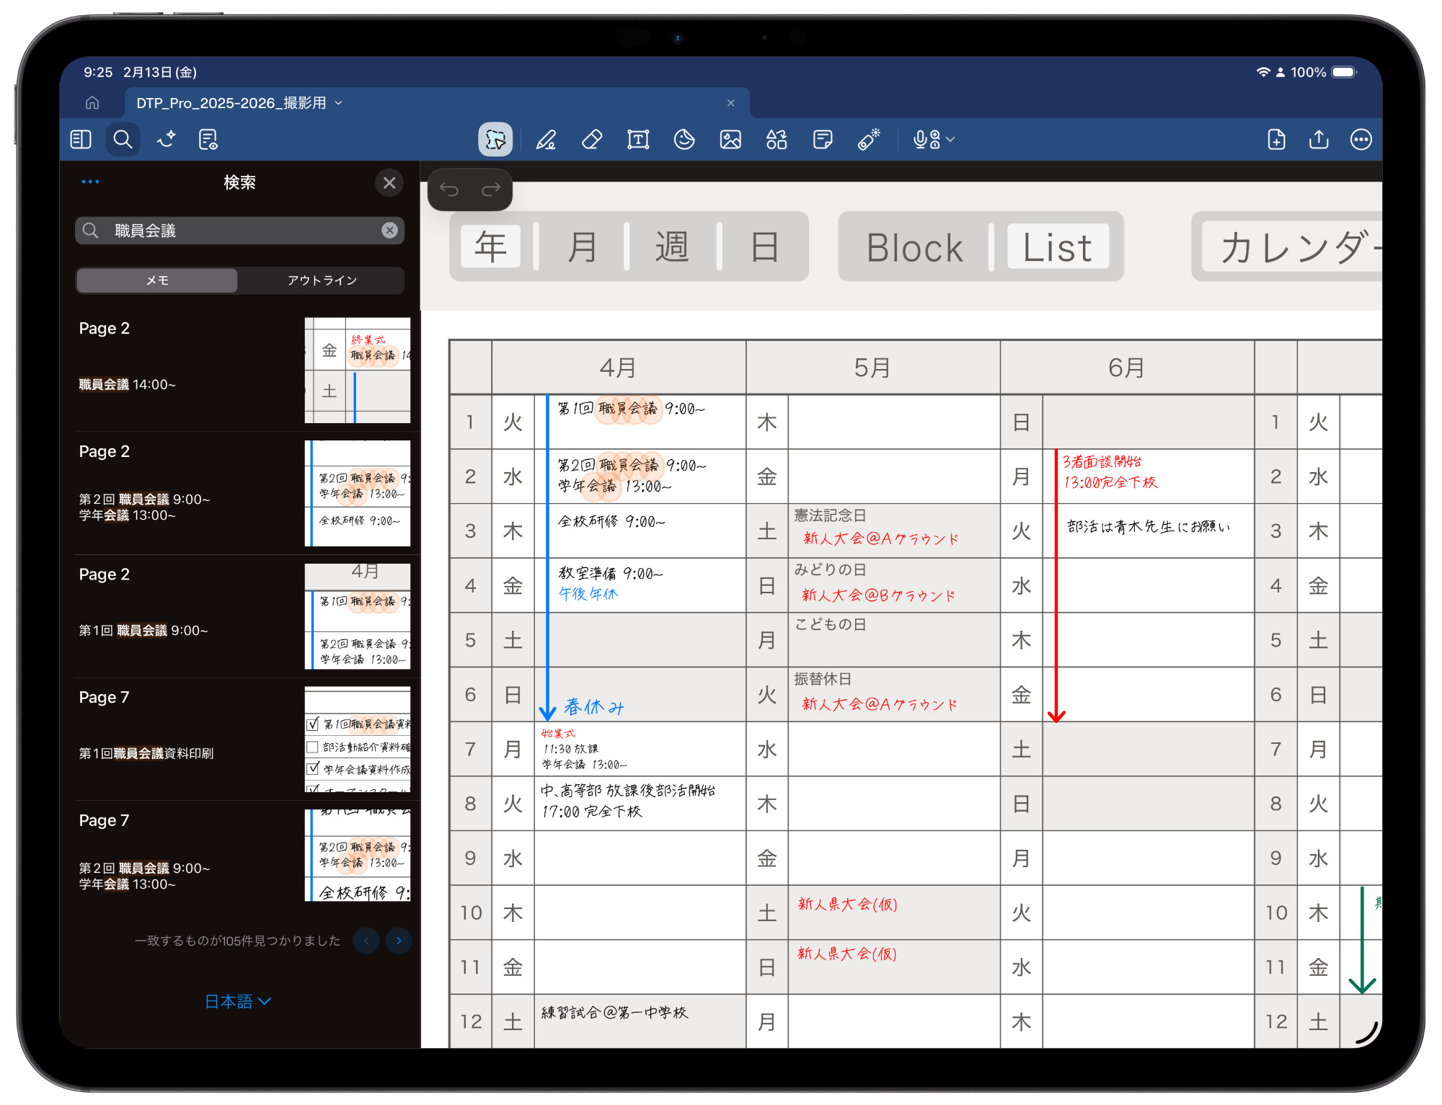Viewport: 1442px width, 1105px height.
Task: Open the 週 view tab
Action: pyautogui.click(x=672, y=247)
